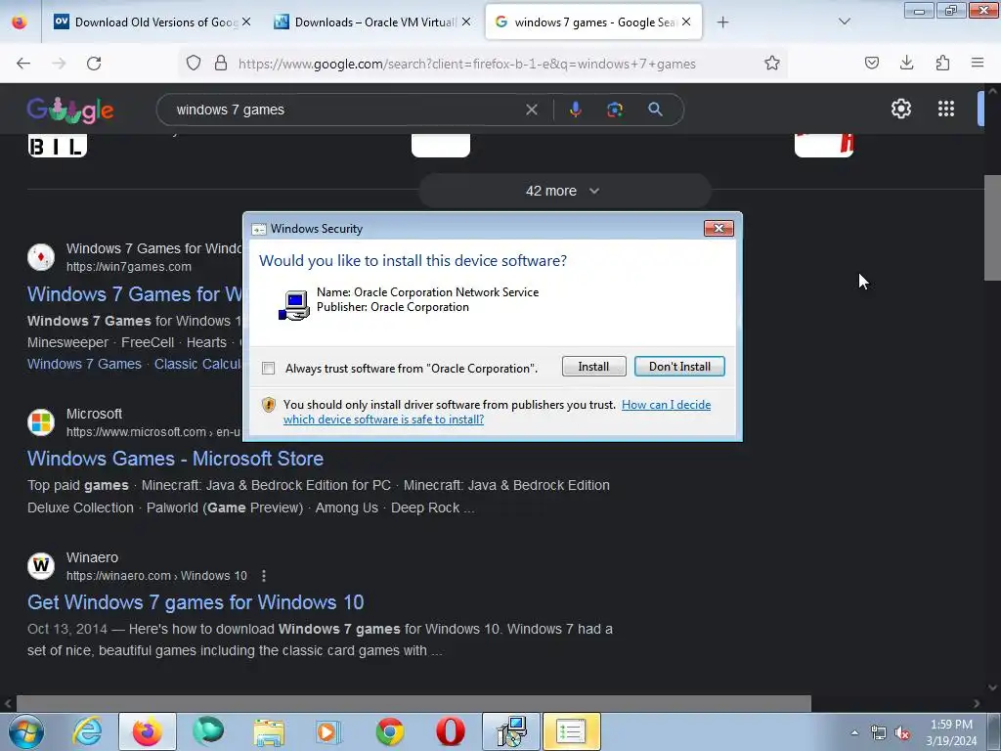Open the Google apps grid
This screenshot has height=751, width=1001.
click(x=946, y=109)
